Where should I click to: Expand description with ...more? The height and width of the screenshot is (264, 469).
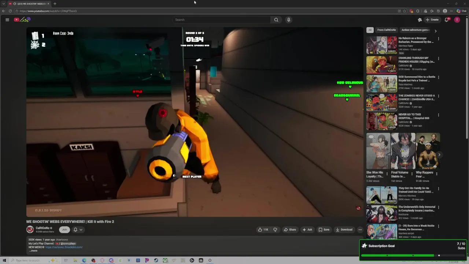[33, 250]
